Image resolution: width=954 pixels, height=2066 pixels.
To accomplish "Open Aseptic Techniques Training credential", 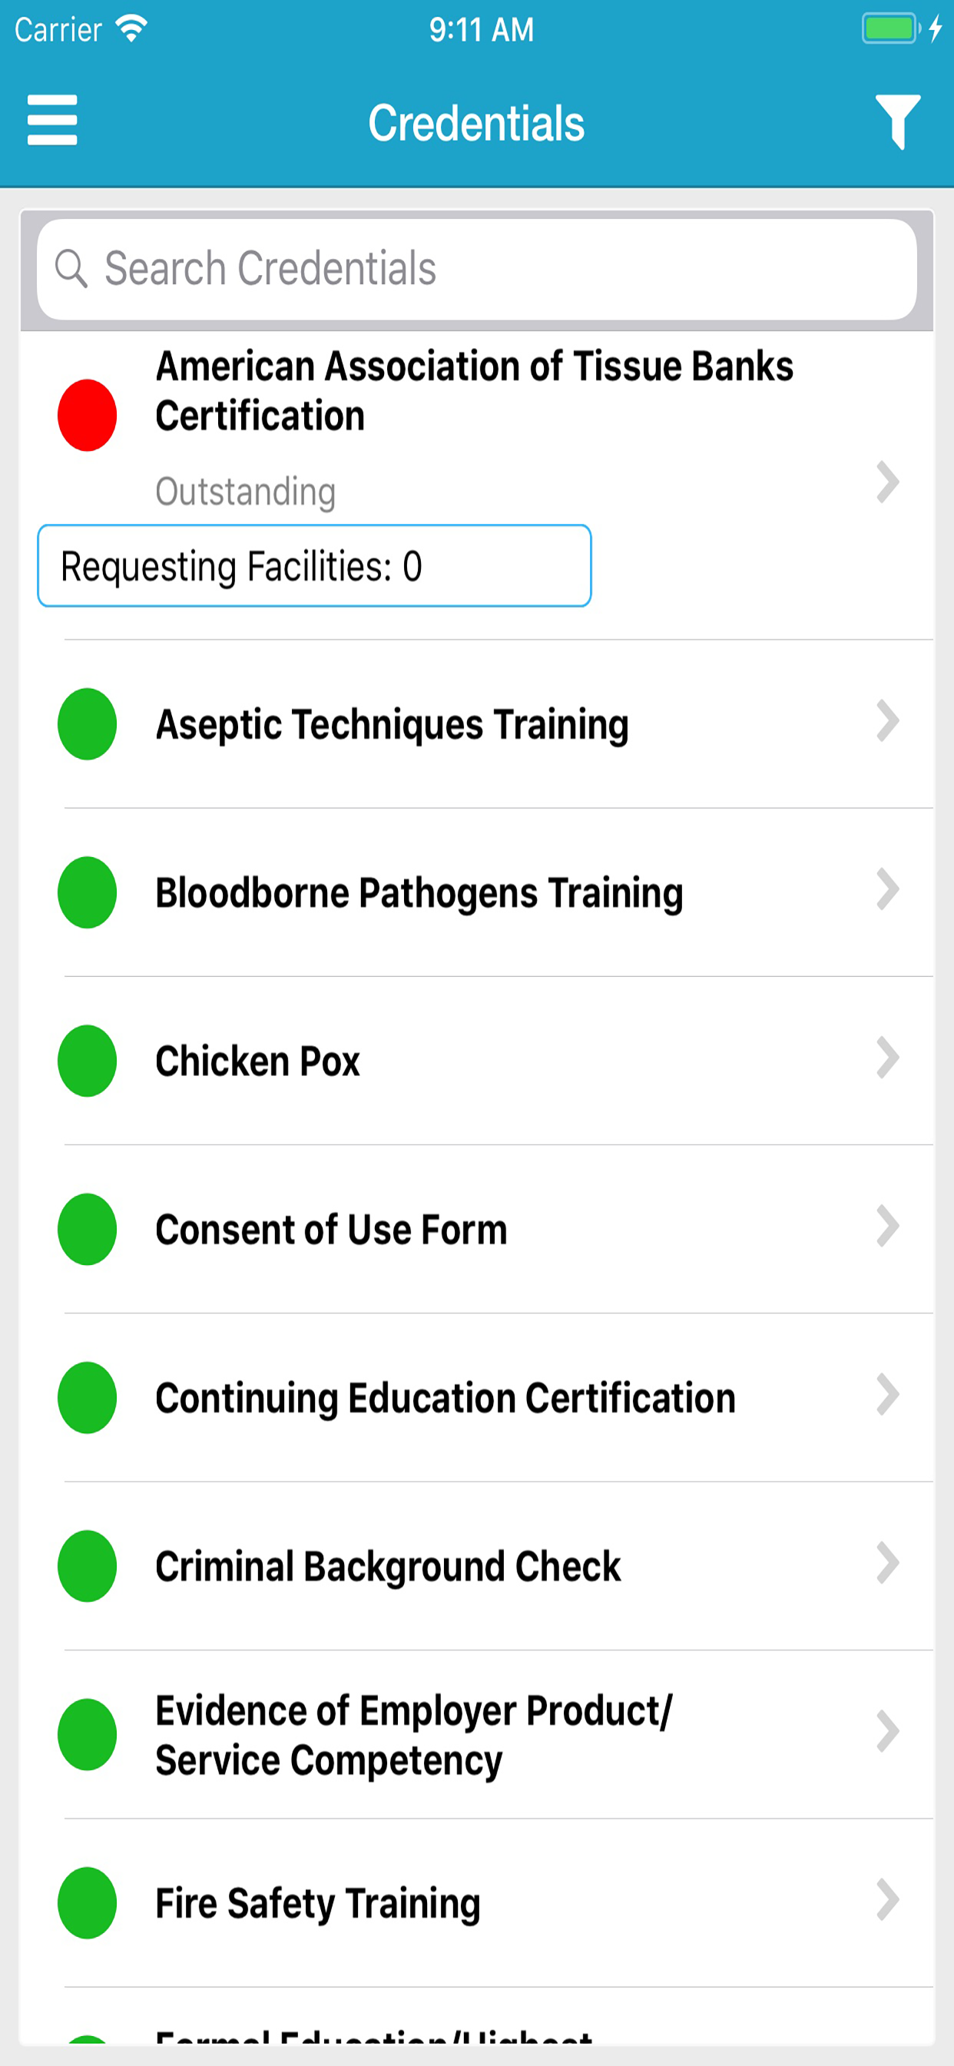I will pyautogui.click(x=477, y=724).
